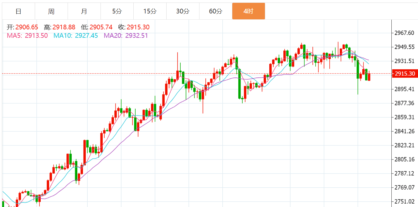Click the 2967.60 price axis label
The height and width of the screenshot is (207, 418).
[x=405, y=33]
